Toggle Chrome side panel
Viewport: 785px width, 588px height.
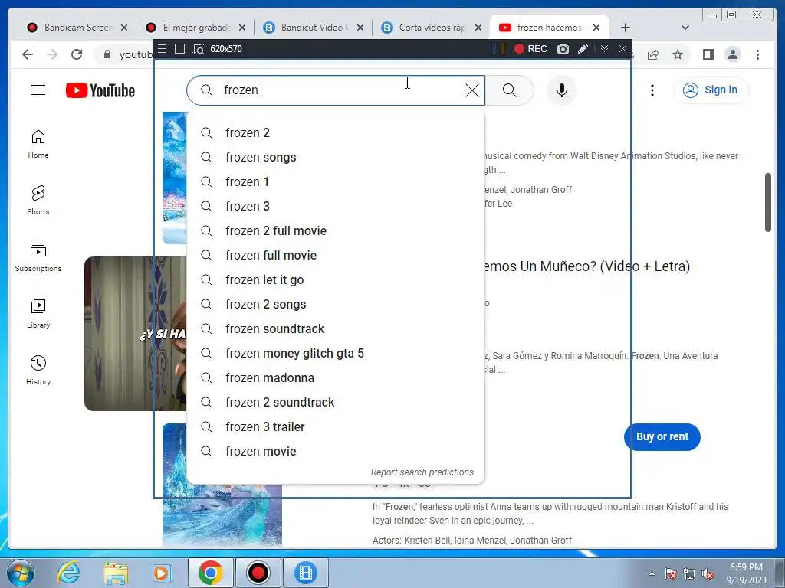coord(708,54)
